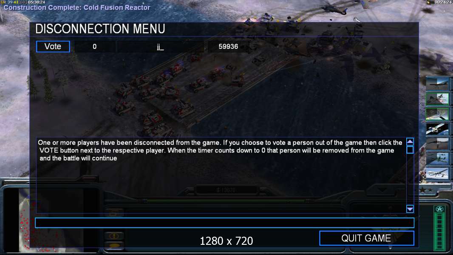The height and width of the screenshot is (255, 453).
Task: Click the Construction Complete notification text
Action: coord(77,8)
